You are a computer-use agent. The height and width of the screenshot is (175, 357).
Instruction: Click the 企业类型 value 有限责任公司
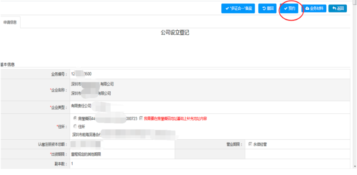(81, 106)
